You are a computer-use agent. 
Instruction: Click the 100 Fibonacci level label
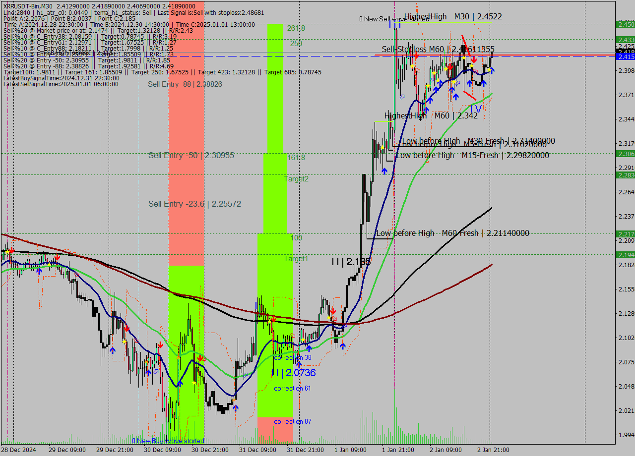[296, 238]
